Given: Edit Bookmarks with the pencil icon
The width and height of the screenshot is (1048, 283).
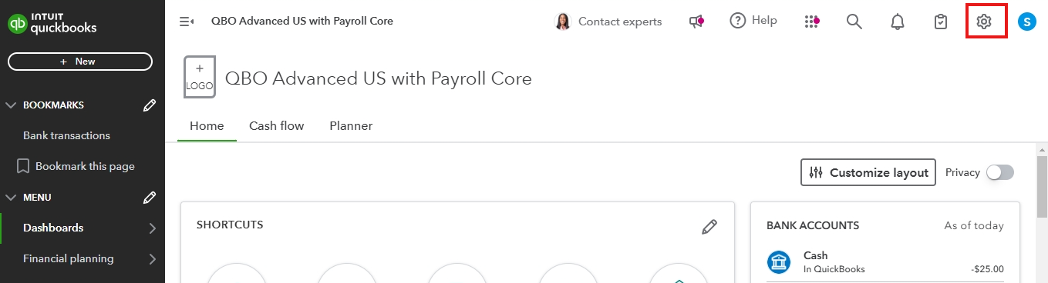Looking at the screenshot, I should 150,105.
